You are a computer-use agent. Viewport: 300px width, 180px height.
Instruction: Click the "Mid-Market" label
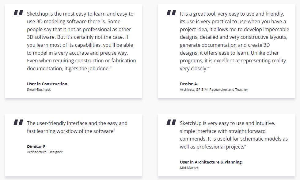click(x=189, y=168)
